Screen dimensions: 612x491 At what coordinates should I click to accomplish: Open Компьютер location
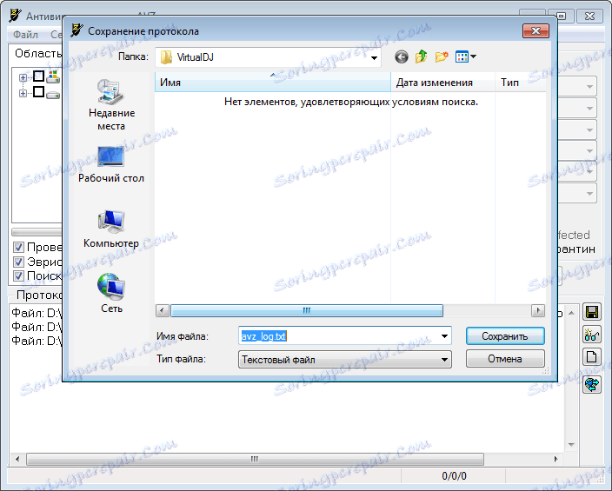coord(111,229)
